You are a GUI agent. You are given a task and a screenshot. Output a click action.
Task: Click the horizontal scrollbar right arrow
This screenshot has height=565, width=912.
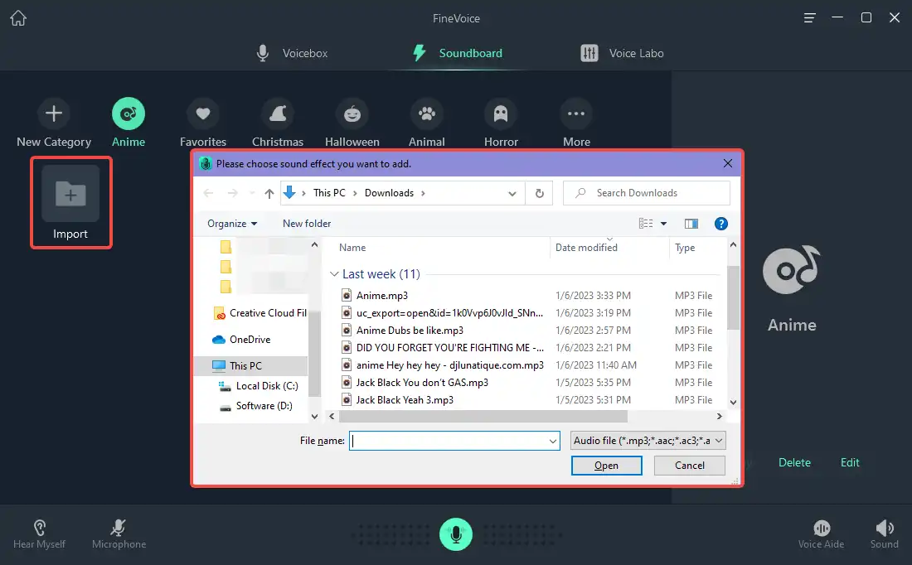tap(719, 416)
